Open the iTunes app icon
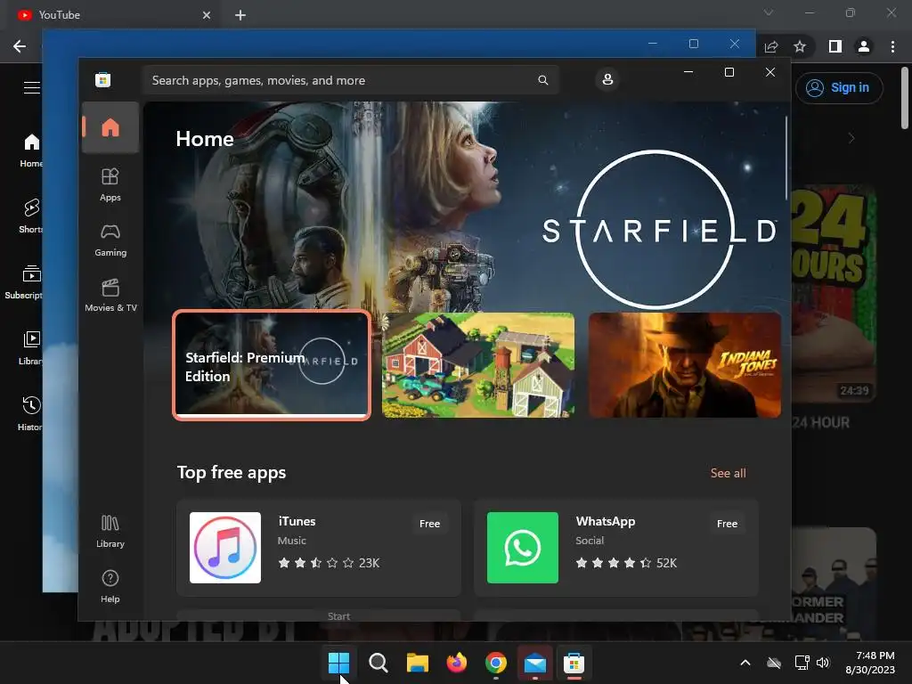The height and width of the screenshot is (684, 912). tap(225, 548)
